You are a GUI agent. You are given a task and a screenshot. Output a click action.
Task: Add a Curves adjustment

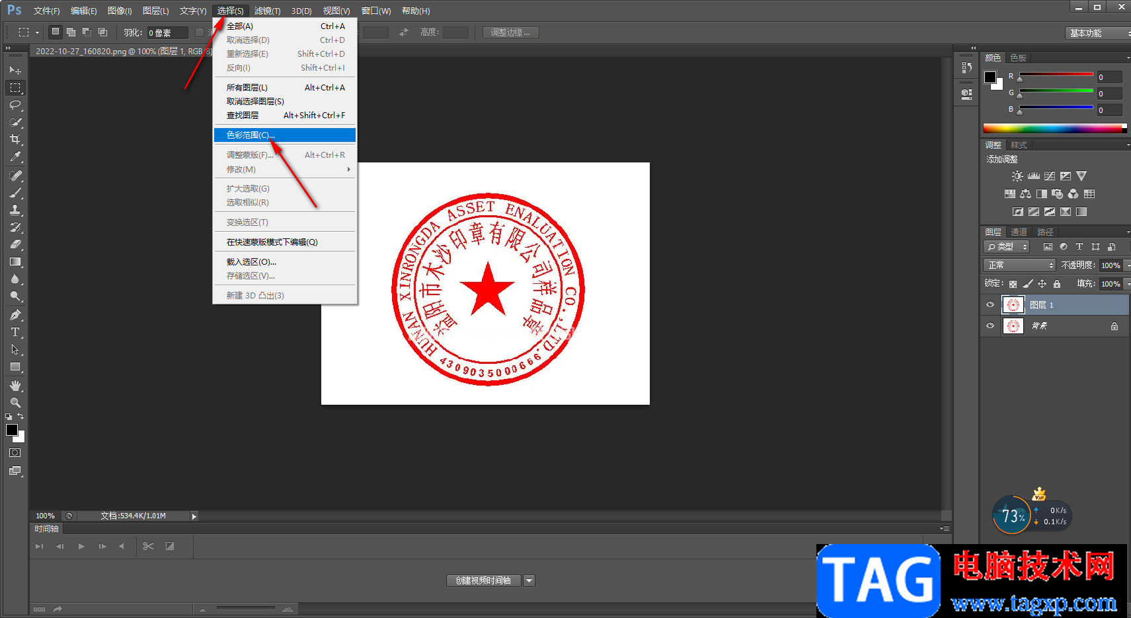click(x=1050, y=176)
